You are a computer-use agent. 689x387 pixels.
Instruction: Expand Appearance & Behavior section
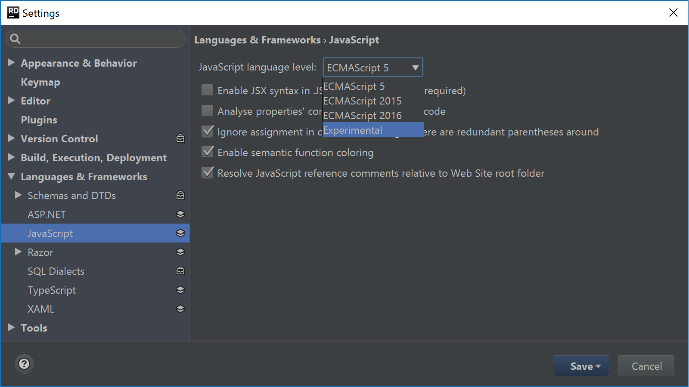[12, 63]
